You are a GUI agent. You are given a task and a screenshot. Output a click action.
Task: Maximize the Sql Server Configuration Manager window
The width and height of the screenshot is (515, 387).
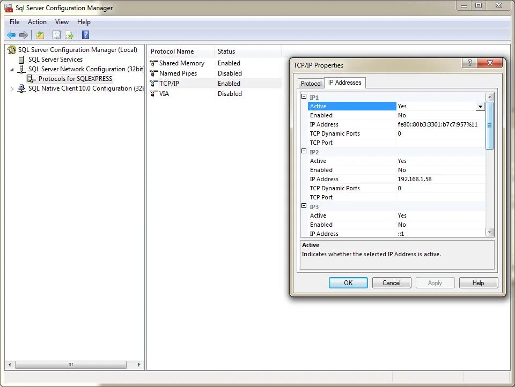[x=478, y=5]
